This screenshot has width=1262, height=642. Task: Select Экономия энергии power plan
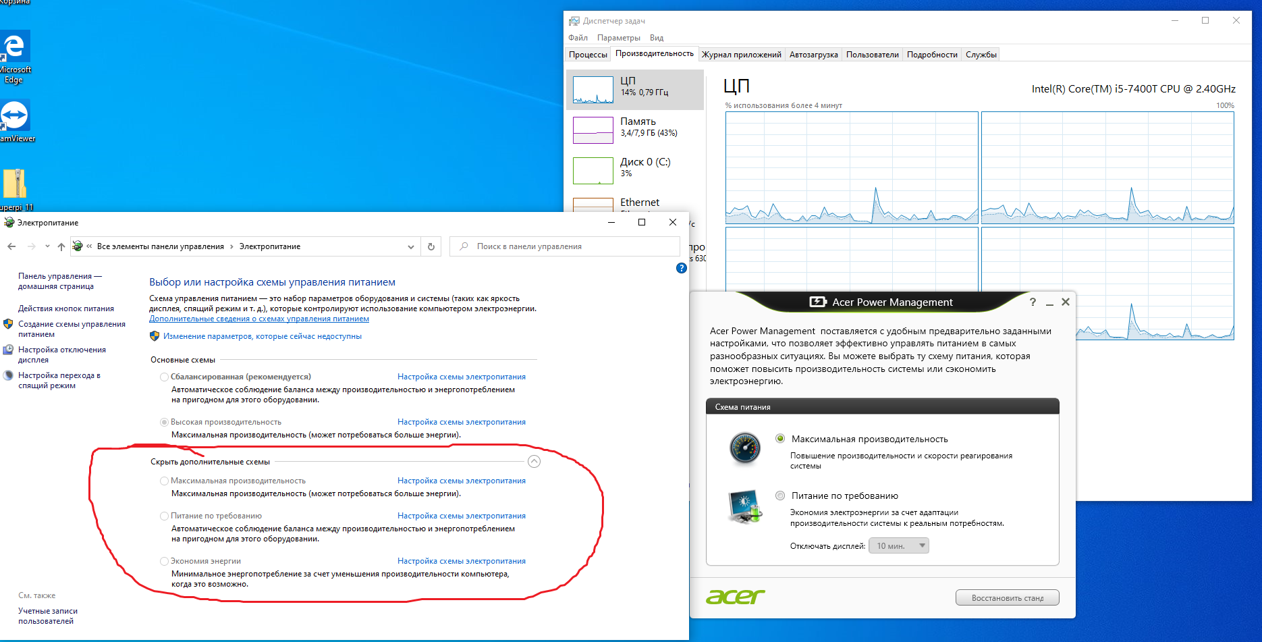[164, 561]
